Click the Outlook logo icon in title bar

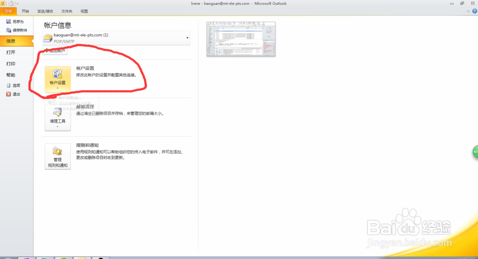pyautogui.click(x=3, y=3)
